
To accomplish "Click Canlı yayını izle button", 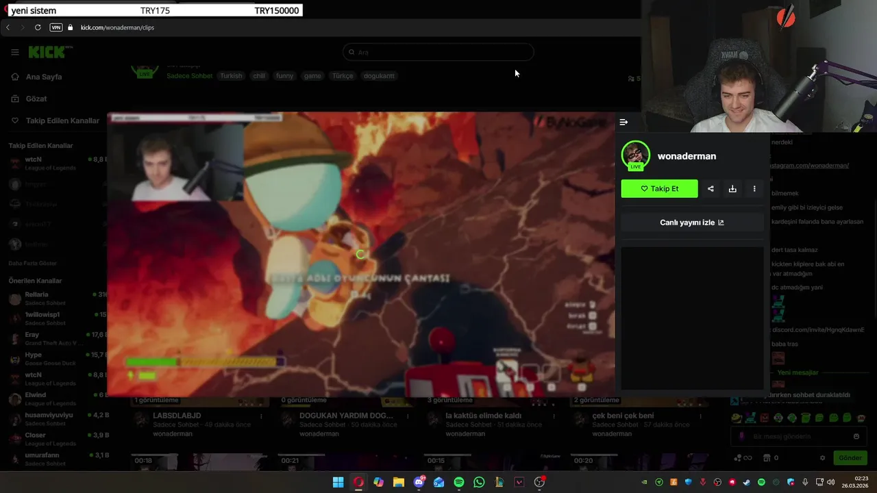I will point(692,223).
